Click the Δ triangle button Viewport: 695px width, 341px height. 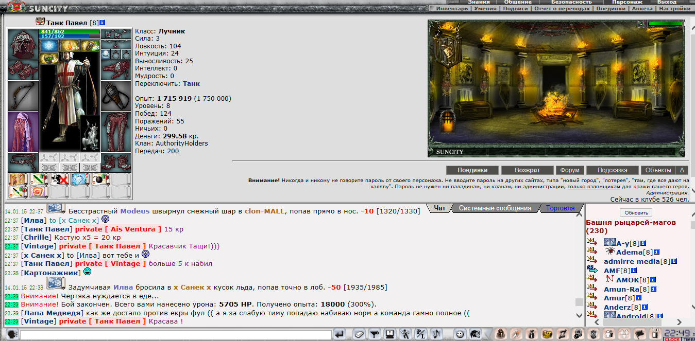(682, 170)
